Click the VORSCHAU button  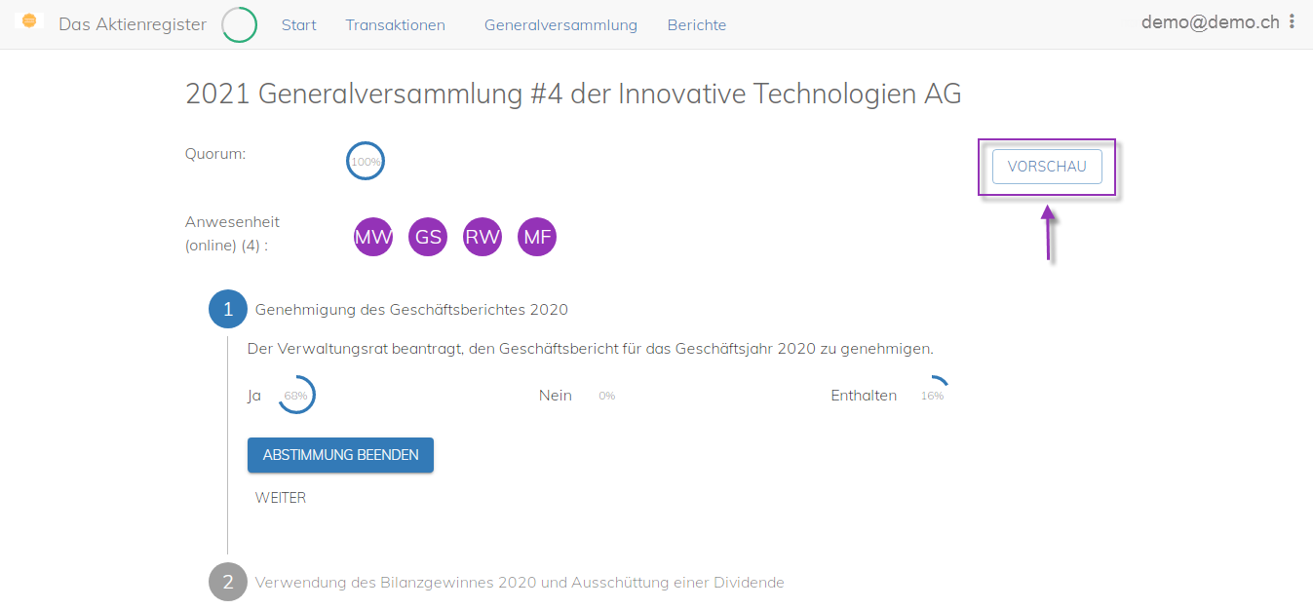[x=1047, y=167]
